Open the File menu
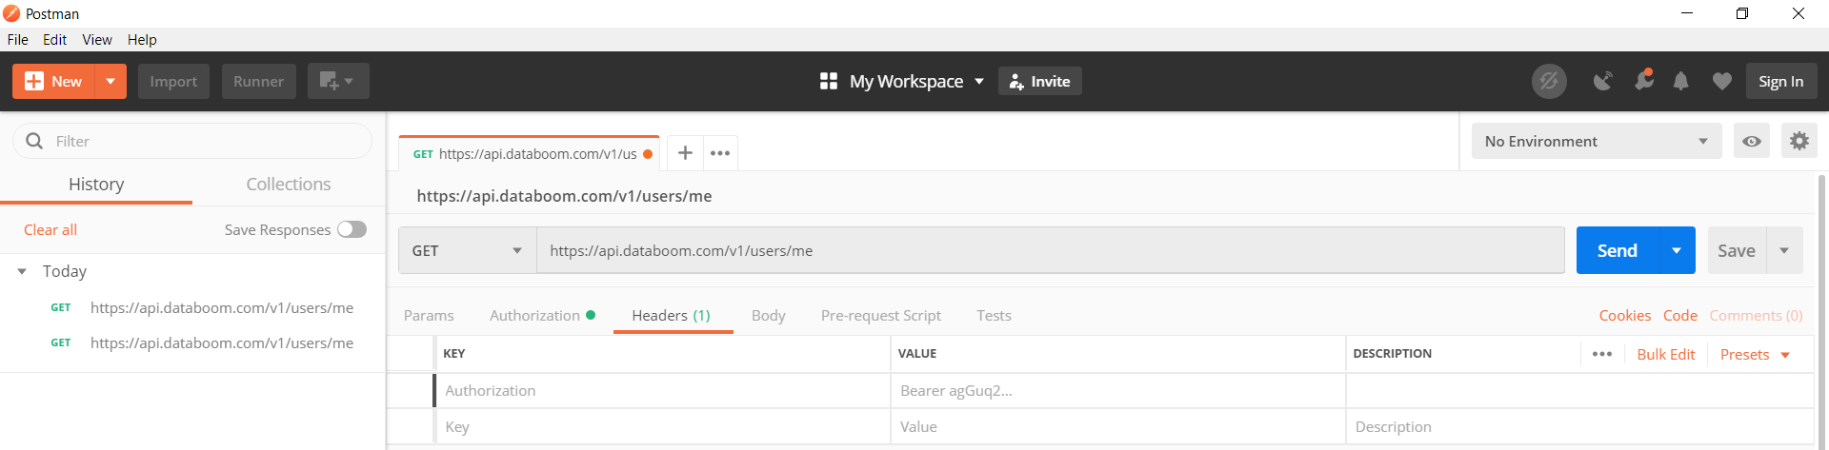 (x=18, y=40)
